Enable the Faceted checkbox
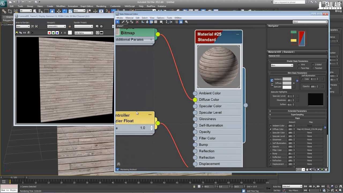 tap(313, 68)
